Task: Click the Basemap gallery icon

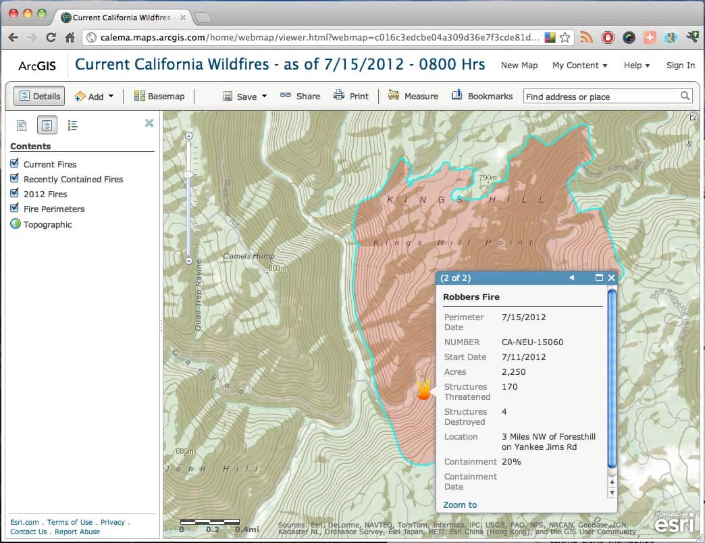Action: [140, 96]
